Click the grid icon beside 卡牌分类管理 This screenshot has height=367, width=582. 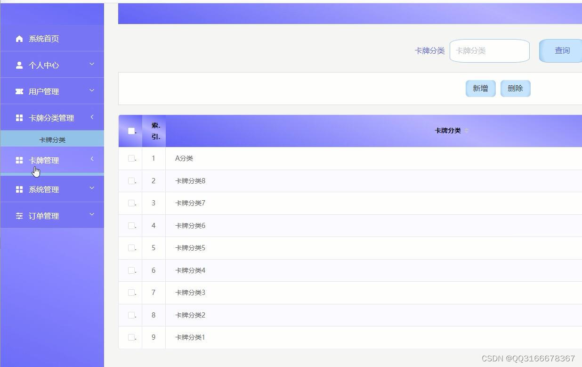coord(19,117)
